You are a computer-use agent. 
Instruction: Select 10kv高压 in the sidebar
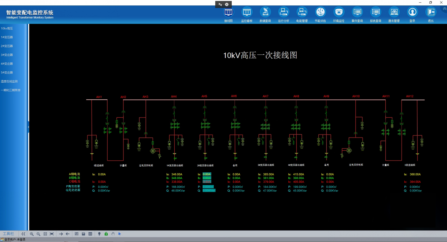click(x=7, y=28)
